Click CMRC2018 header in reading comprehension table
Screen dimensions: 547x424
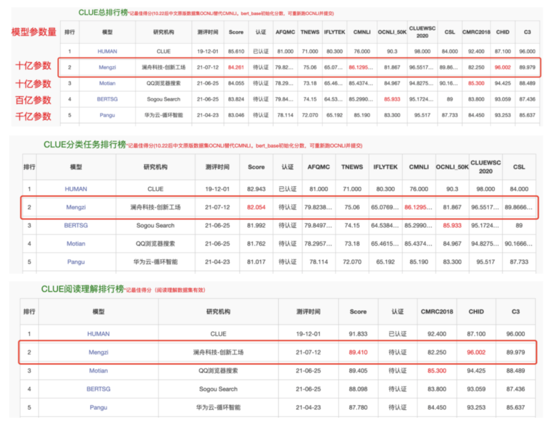tap(436, 312)
